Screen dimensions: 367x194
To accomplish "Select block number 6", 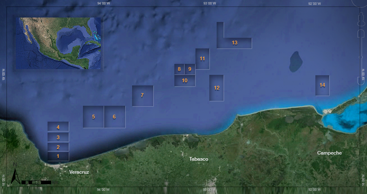I will (x=114, y=117).
